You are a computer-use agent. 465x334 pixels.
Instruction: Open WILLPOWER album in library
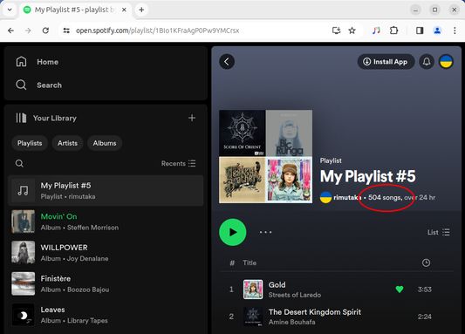[x=106, y=253]
